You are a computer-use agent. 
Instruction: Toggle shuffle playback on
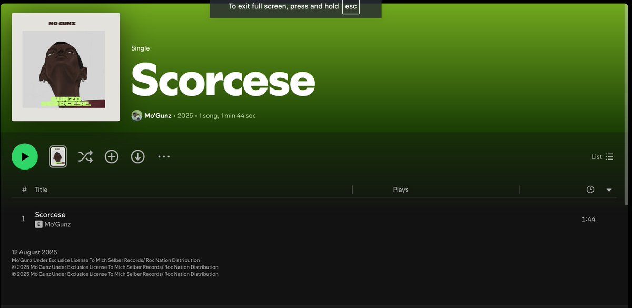coord(85,156)
